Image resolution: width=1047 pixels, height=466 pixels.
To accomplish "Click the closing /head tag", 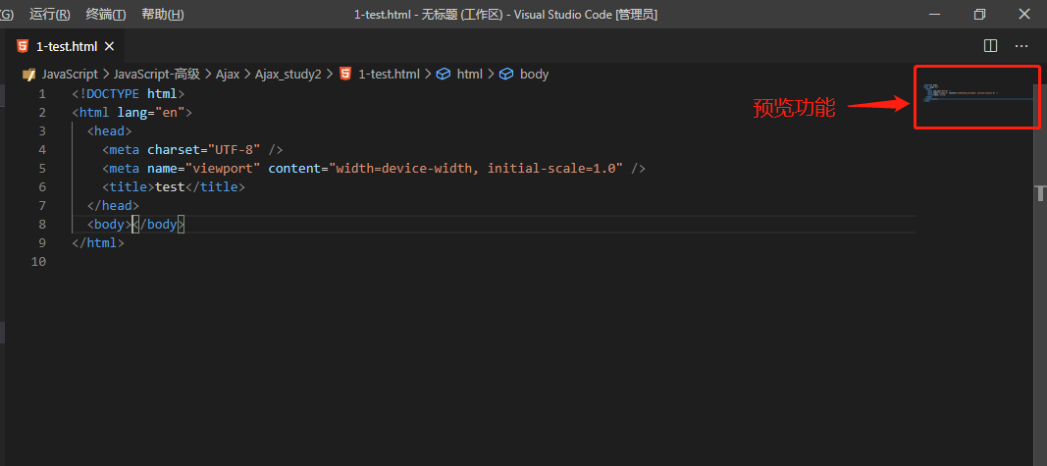I will tap(113, 206).
